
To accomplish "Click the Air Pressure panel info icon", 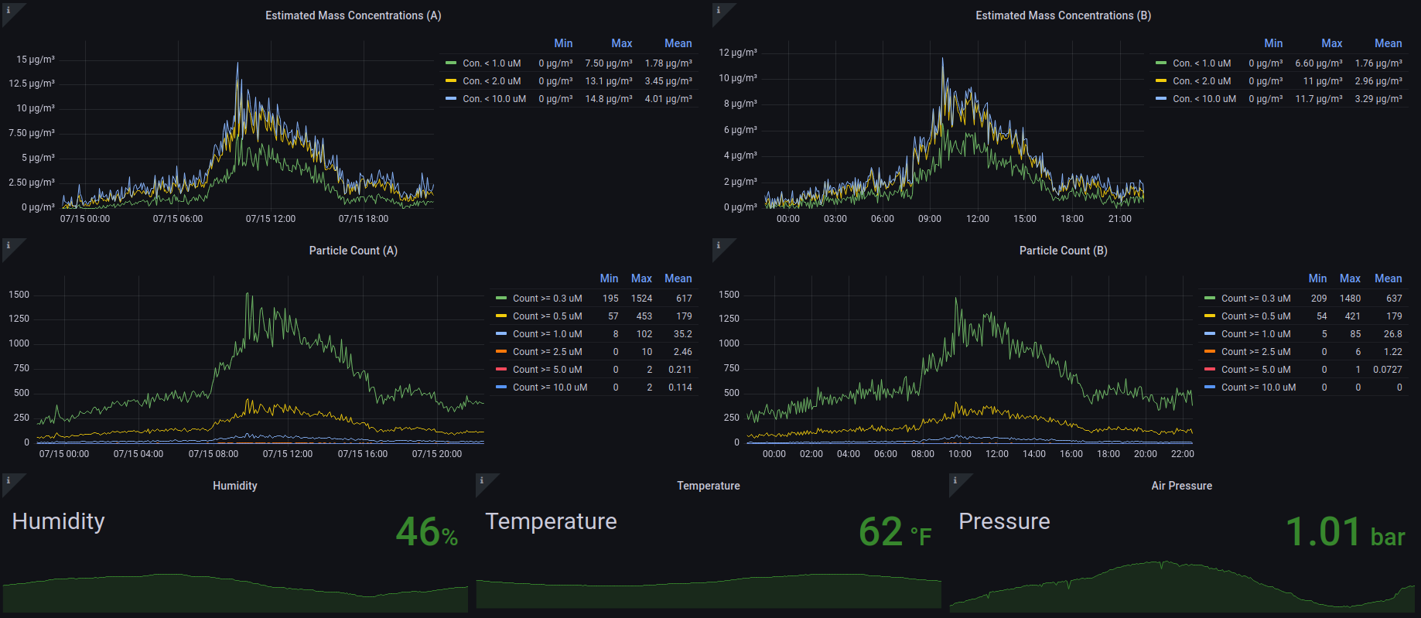I will tap(955, 480).
